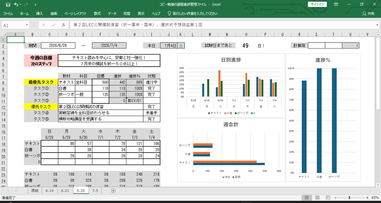Switch to Normal view icon in the status bar
The width and height of the screenshot is (381, 203).
(307, 198)
